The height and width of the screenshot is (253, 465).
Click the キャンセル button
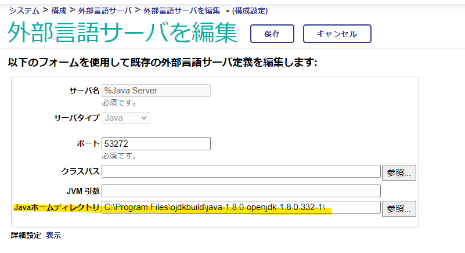337,34
